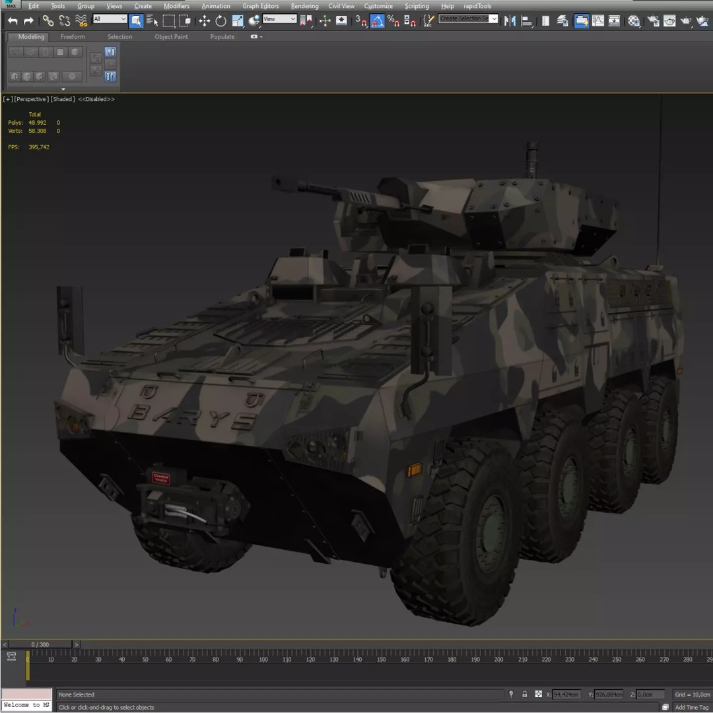Toggle the Show End Result ribbon button
The height and width of the screenshot is (713, 713).
pos(110,77)
